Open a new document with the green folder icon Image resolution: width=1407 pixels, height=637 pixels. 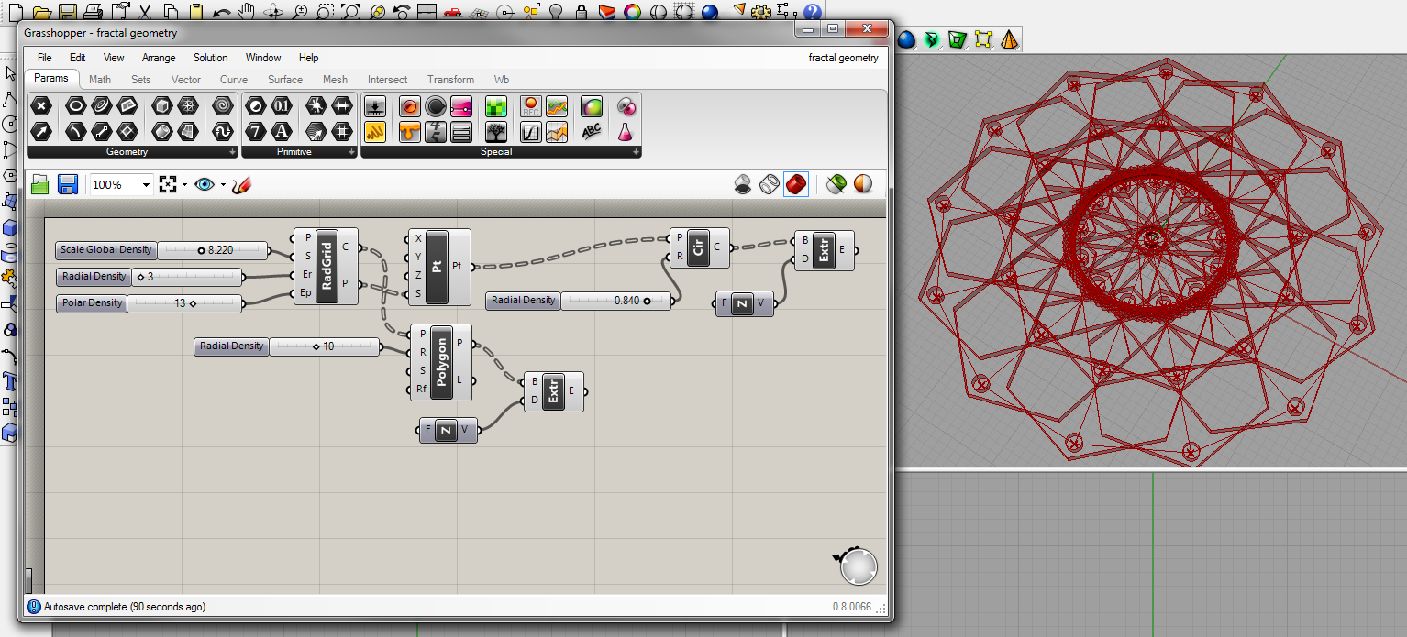point(41,184)
